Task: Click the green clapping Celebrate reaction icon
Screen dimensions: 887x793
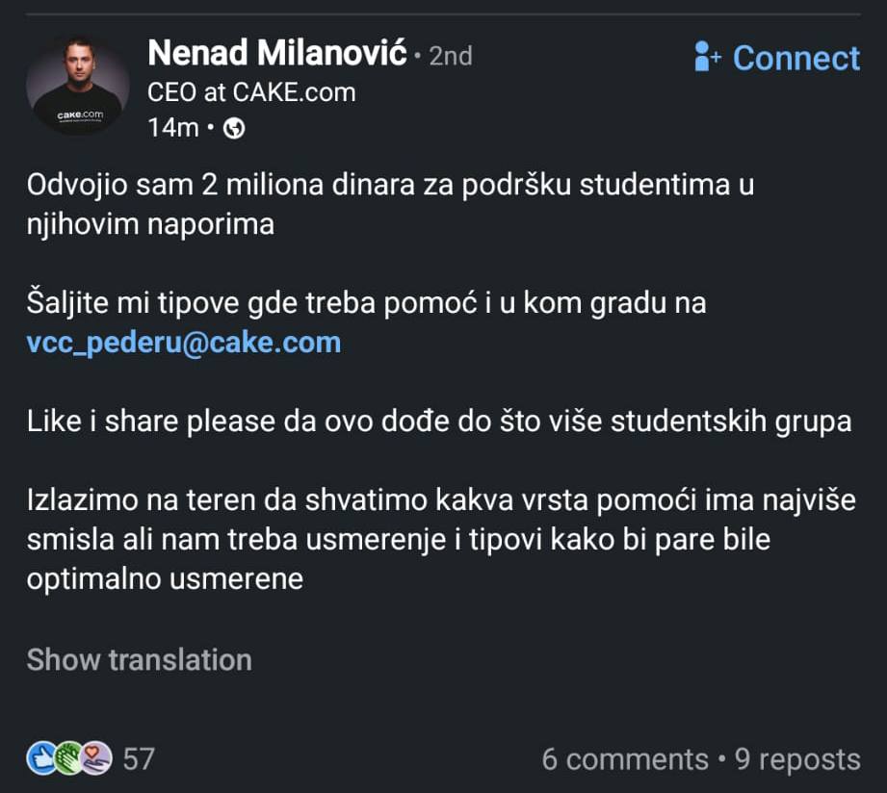Action: 69,758
